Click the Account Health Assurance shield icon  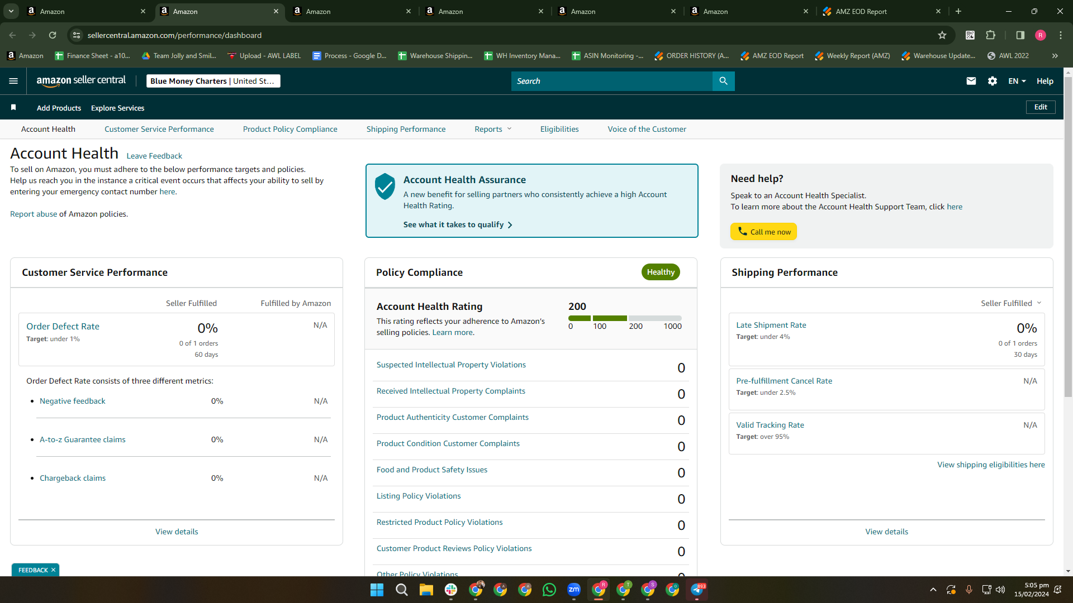[x=385, y=186]
